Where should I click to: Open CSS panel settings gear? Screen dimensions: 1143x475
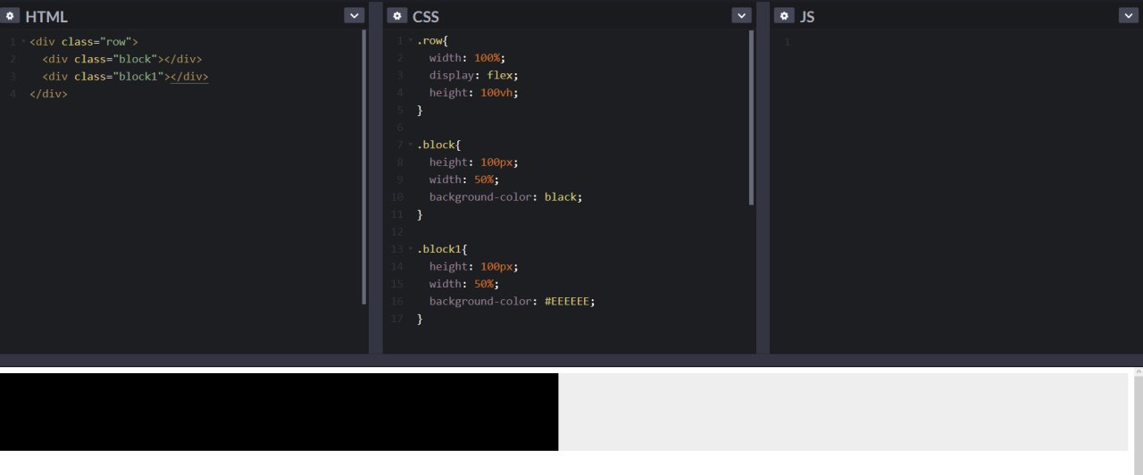[397, 16]
